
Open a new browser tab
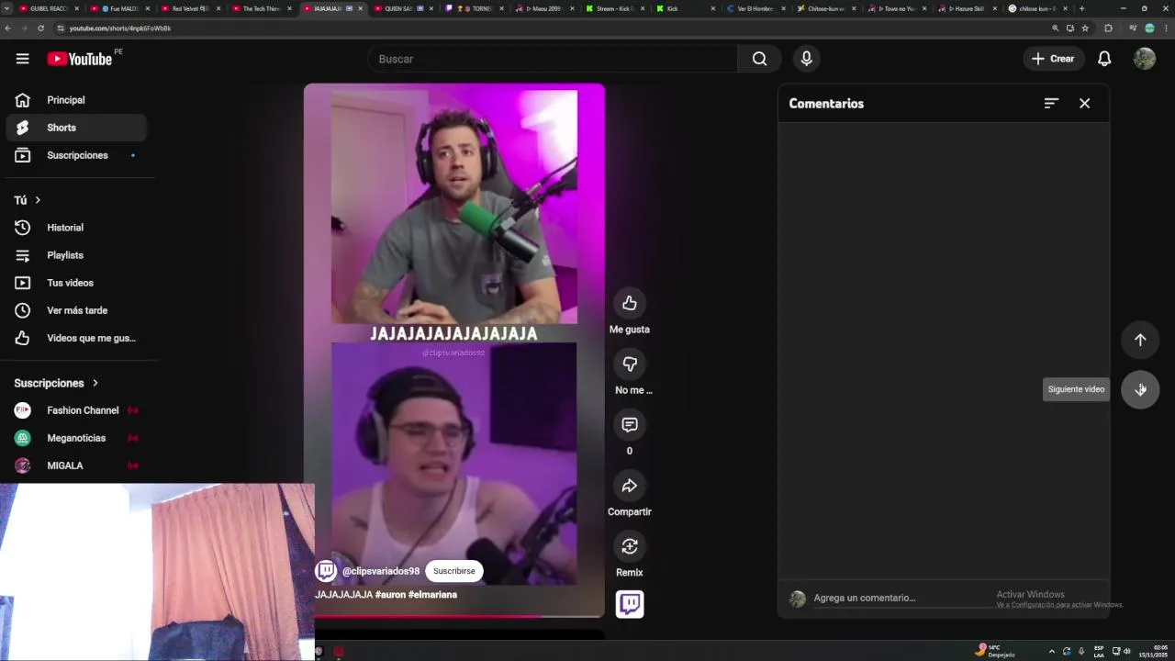click(x=1081, y=8)
